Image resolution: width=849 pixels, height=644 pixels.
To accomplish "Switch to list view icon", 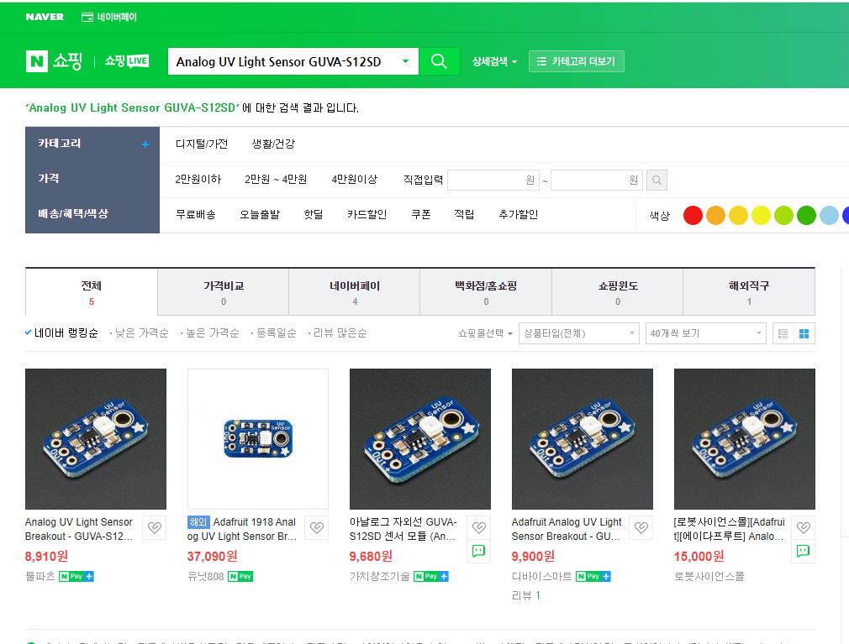I will (783, 333).
